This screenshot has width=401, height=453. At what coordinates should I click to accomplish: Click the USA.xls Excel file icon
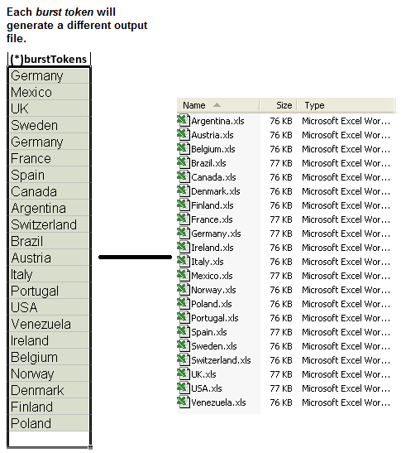pos(184,388)
